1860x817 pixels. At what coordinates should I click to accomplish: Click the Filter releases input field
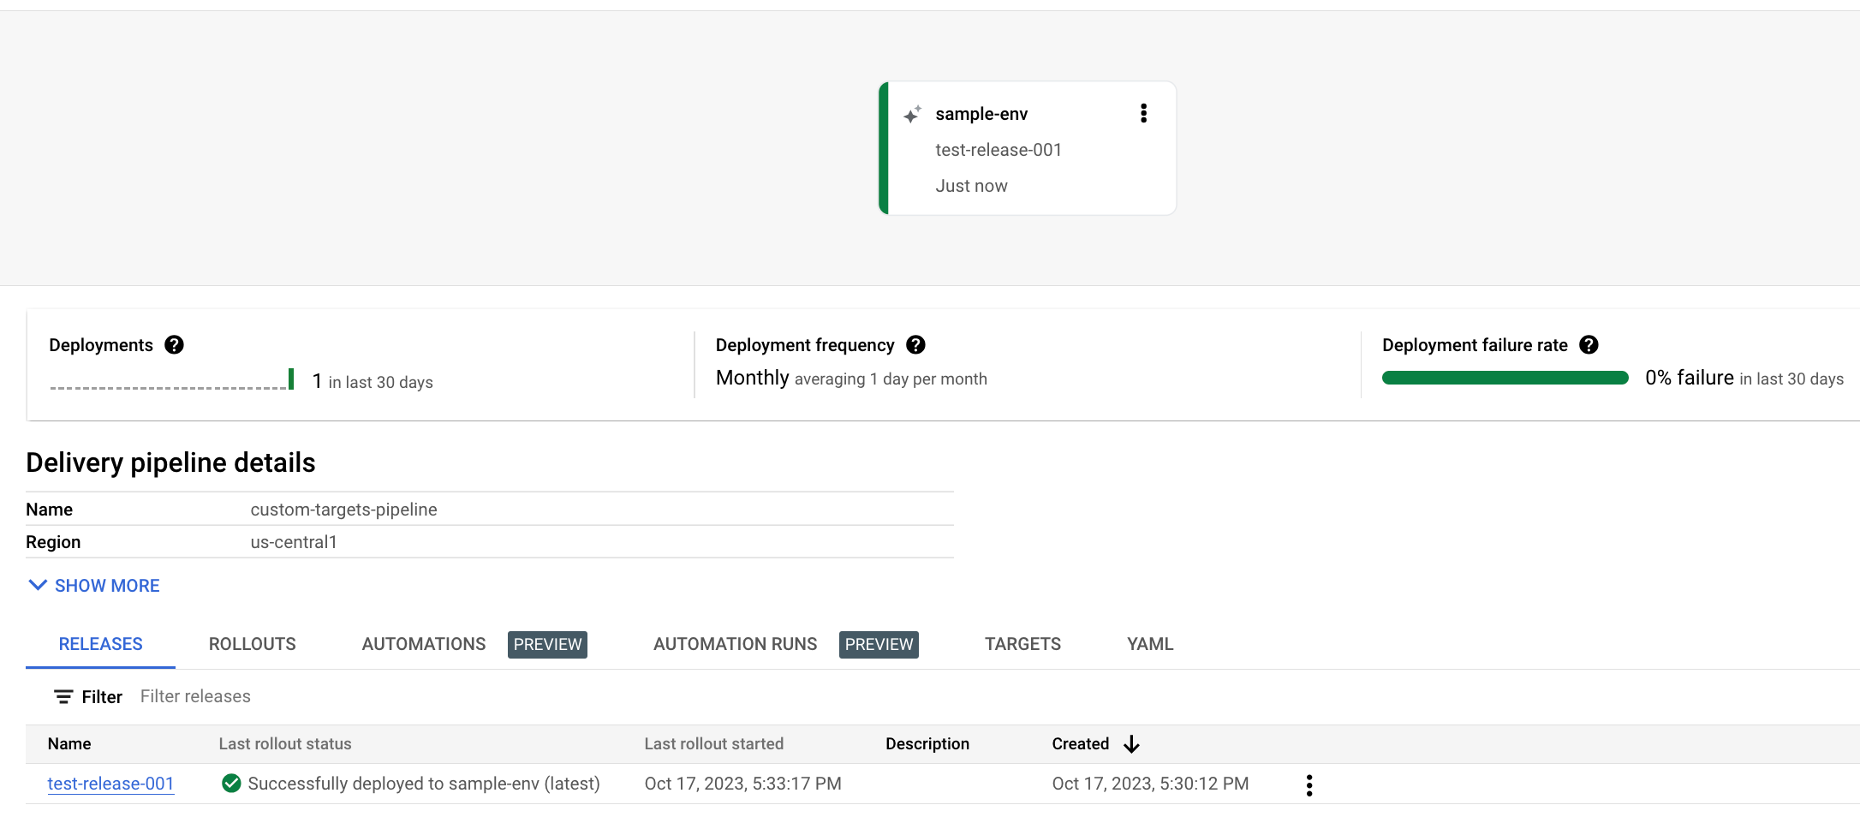coord(195,695)
